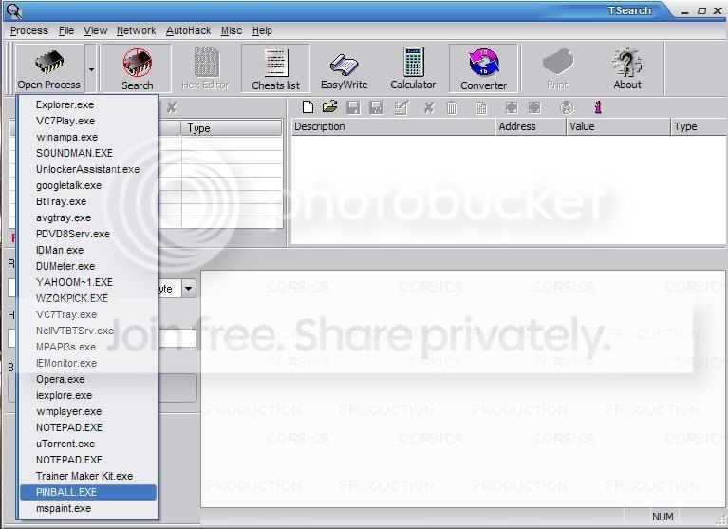Select UnlockerAssistant.exe process
The height and width of the screenshot is (529, 728).
[88, 169]
